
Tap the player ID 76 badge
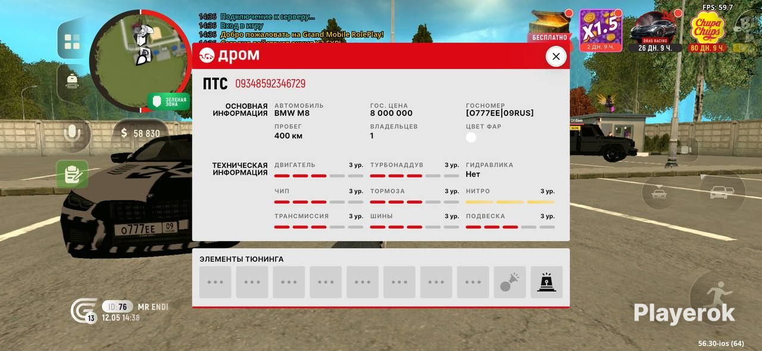click(x=117, y=307)
